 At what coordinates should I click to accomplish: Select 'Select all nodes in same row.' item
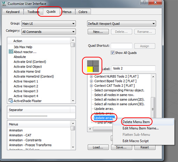click(x=114, y=95)
